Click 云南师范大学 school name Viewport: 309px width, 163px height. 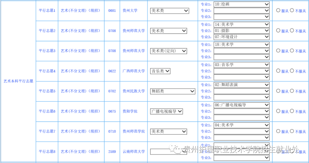[134, 152]
